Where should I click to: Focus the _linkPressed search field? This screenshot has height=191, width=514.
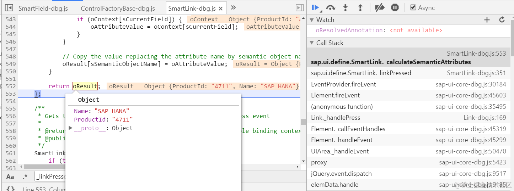click(x=50, y=176)
